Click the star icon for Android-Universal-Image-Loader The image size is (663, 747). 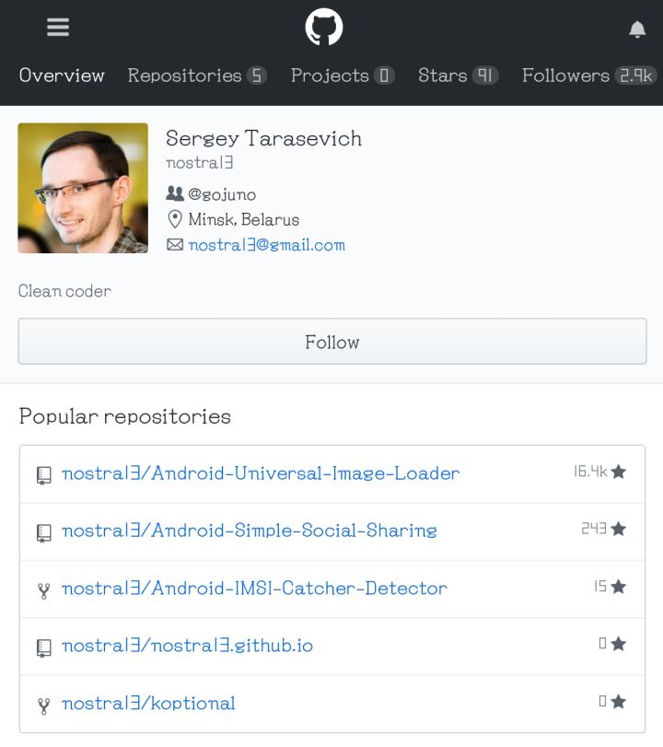click(619, 472)
